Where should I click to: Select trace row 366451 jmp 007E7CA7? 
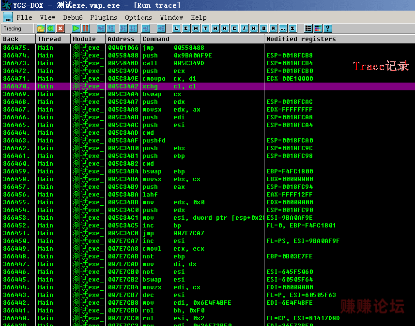click(208, 233)
